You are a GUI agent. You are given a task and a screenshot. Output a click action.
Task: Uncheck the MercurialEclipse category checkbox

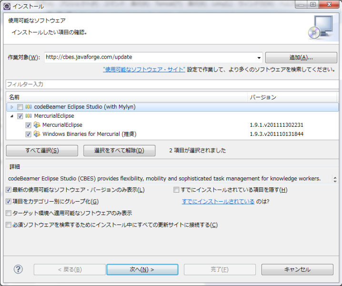(20, 116)
